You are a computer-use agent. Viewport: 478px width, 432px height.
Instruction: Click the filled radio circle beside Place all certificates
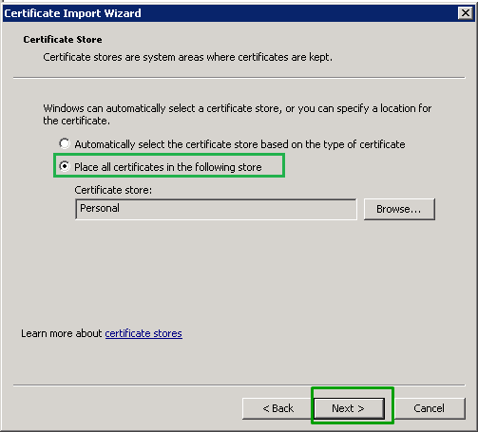(65, 166)
